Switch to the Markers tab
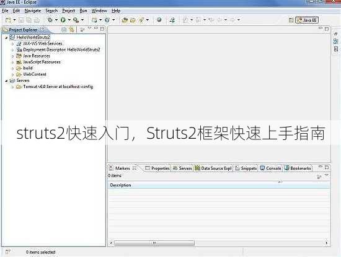The width and height of the screenshot is (341, 257). pyautogui.click(x=122, y=168)
